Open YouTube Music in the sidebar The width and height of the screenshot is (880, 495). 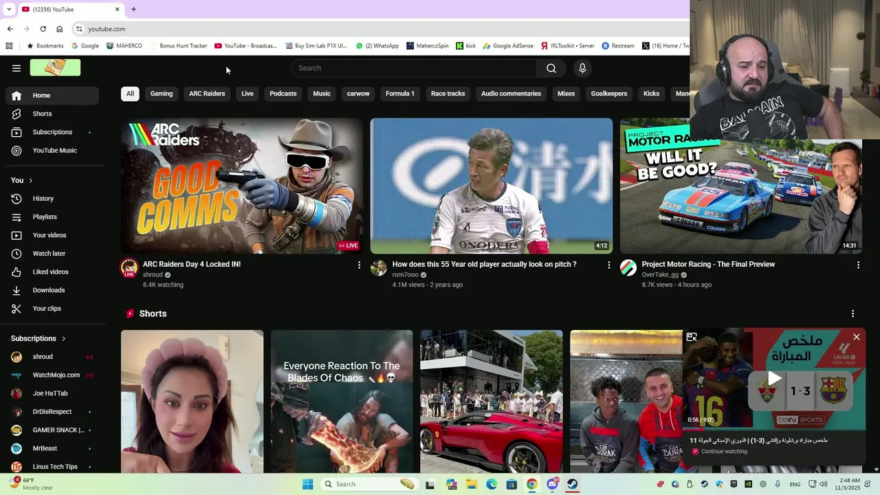[x=52, y=151]
